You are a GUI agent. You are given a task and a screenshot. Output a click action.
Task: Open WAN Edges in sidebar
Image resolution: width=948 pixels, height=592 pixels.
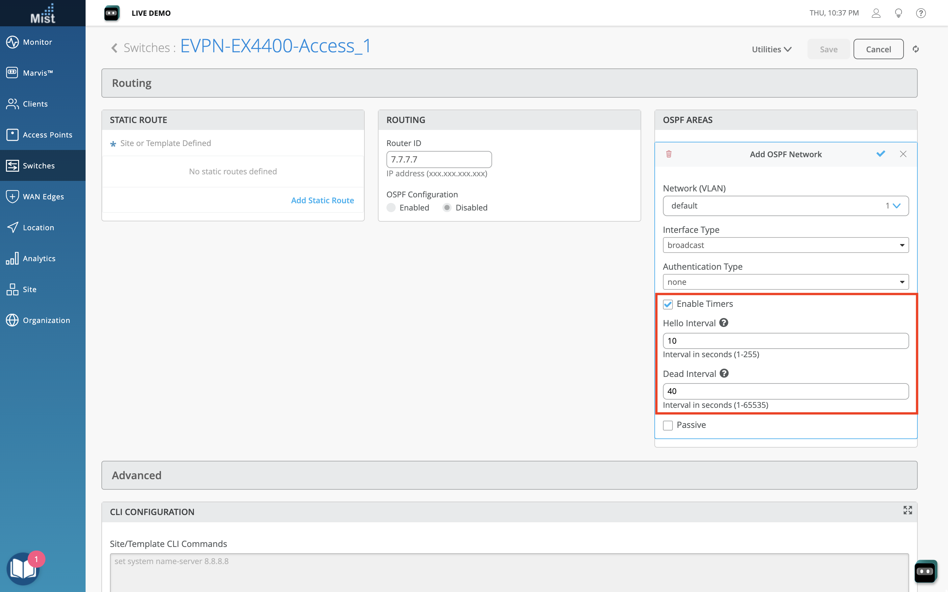(x=43, y=197)
